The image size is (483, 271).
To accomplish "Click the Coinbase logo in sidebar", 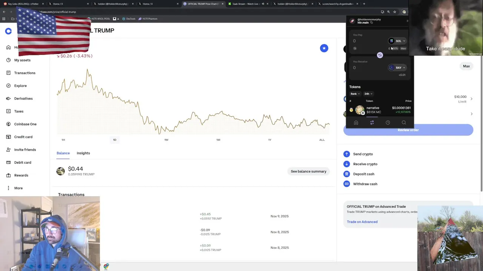I will [8, 31].
